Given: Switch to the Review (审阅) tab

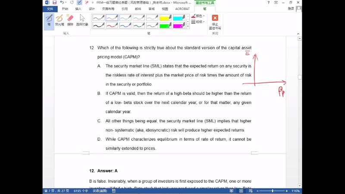Looking at the screenshot, I should point(151,9).
